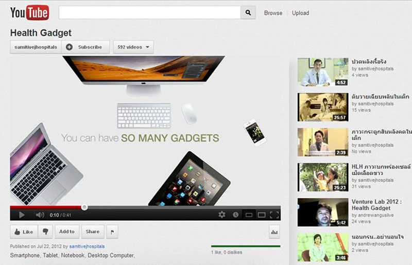Click the Watch Later clock icon
The image size is (412, 265).
pos(235,215)
